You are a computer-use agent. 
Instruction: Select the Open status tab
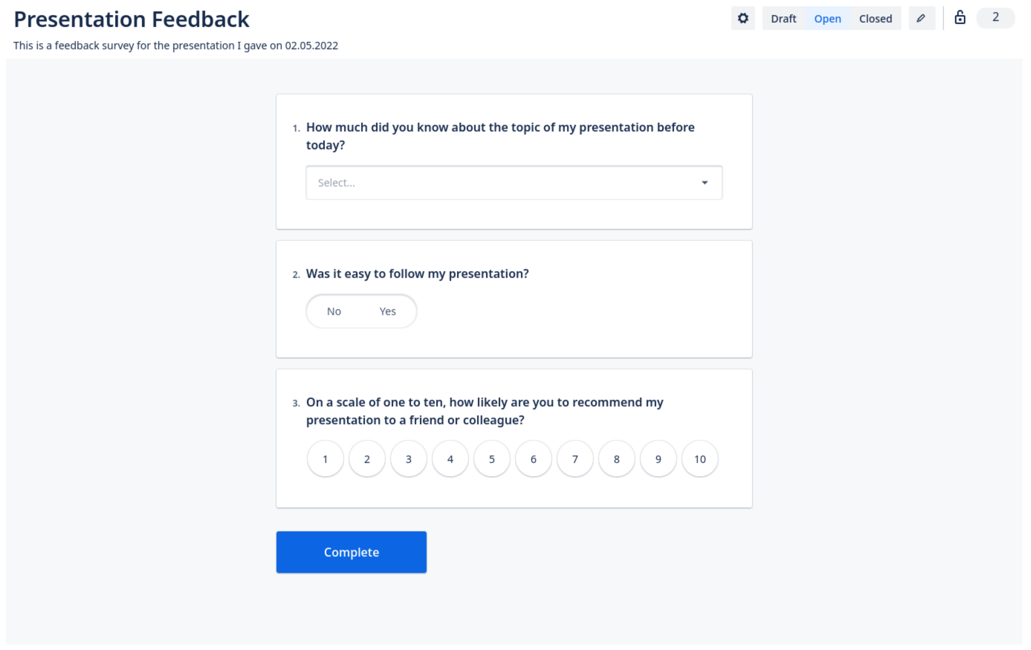pyautogui.click(x=827, y=19)
